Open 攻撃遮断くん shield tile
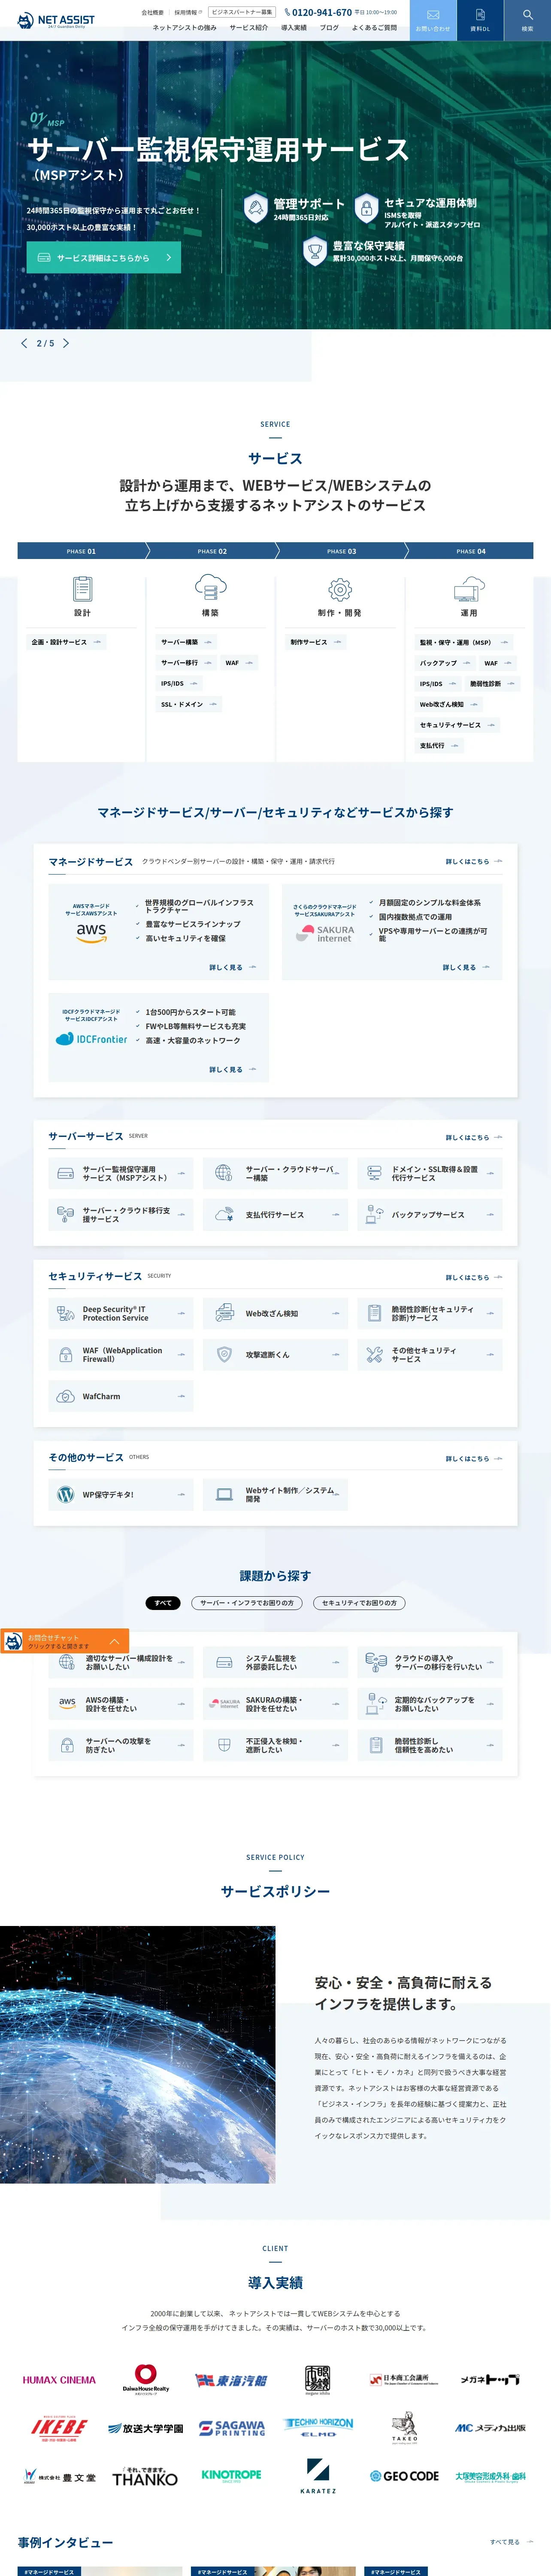 click(275, 1355)
